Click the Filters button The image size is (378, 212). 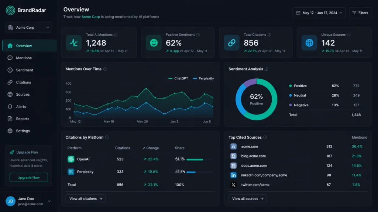click(360, 13)
